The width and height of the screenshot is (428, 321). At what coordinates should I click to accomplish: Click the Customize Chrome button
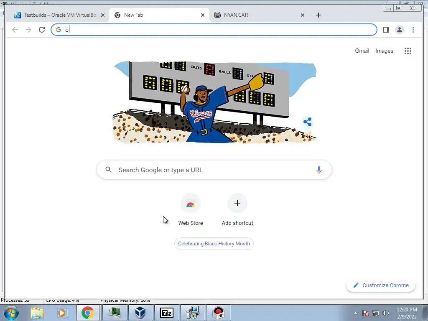click(381, 285)
